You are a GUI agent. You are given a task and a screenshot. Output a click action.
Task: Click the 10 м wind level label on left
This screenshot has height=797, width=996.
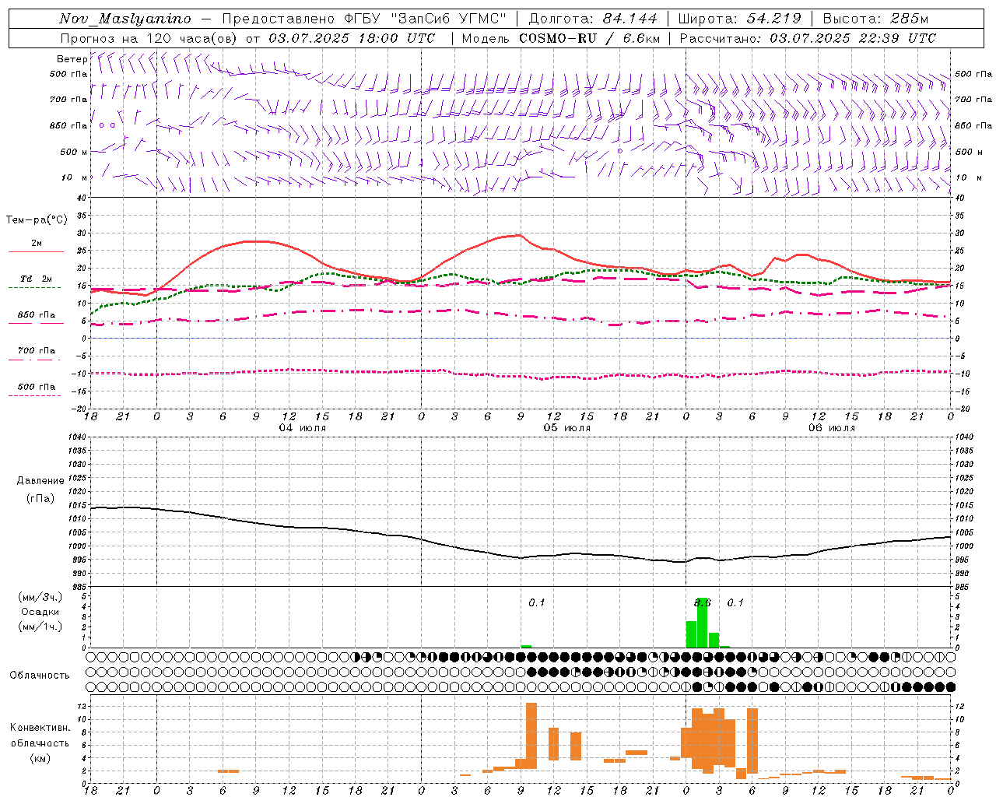click(x=73, y=177)
